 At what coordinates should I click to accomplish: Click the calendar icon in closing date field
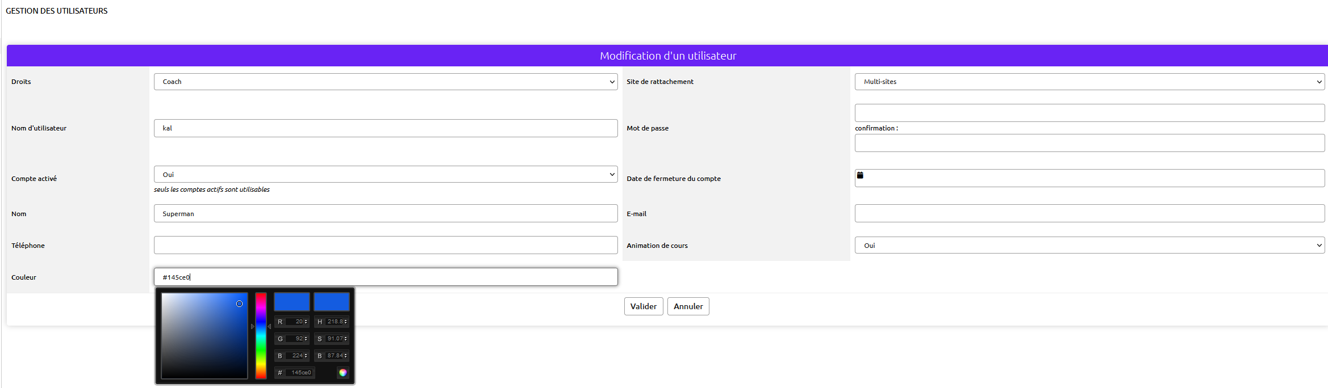(860, 175)
